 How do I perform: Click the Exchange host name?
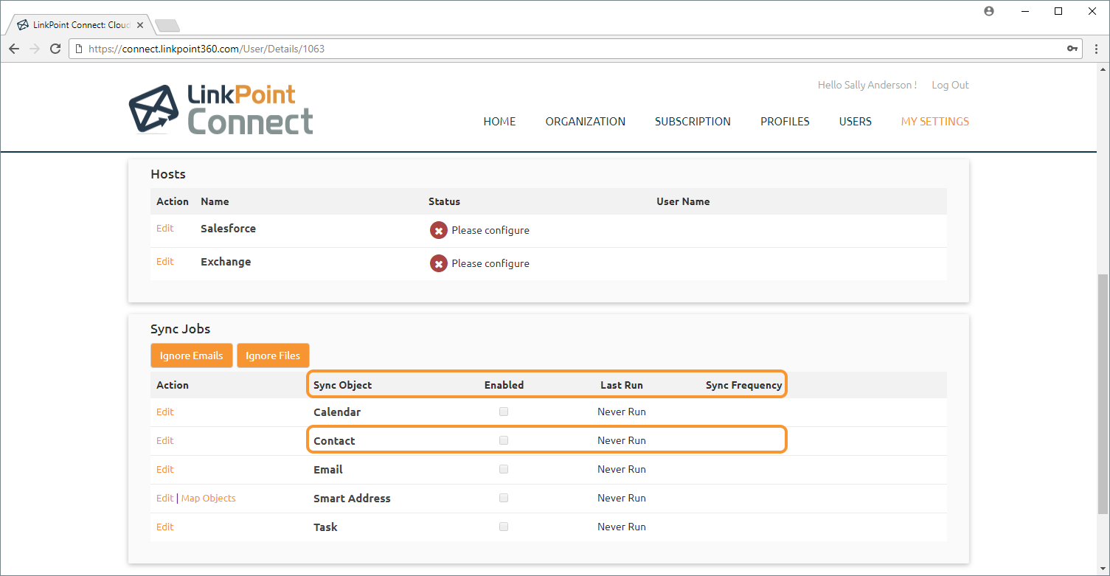(x=226, y=262)
